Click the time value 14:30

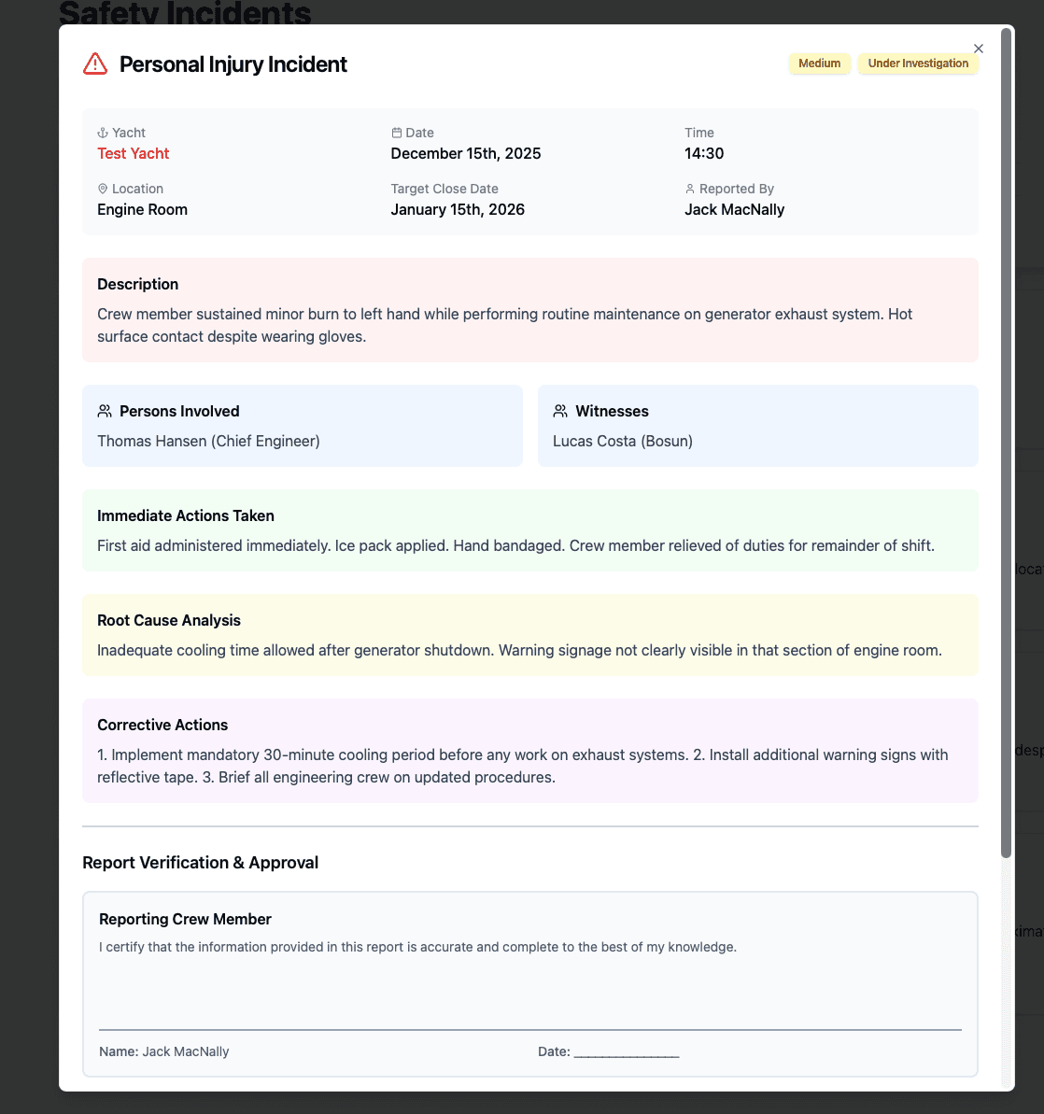pos(703,153)
